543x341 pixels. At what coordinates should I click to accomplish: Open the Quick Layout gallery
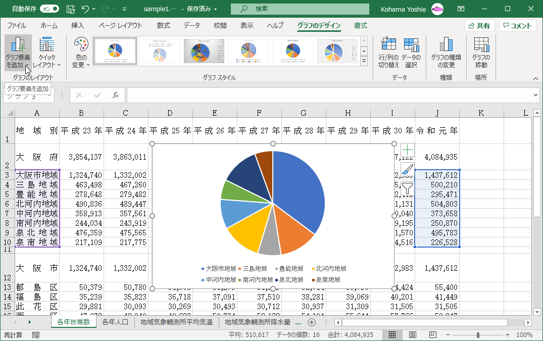pyautogui.click(x=47, y=53)
